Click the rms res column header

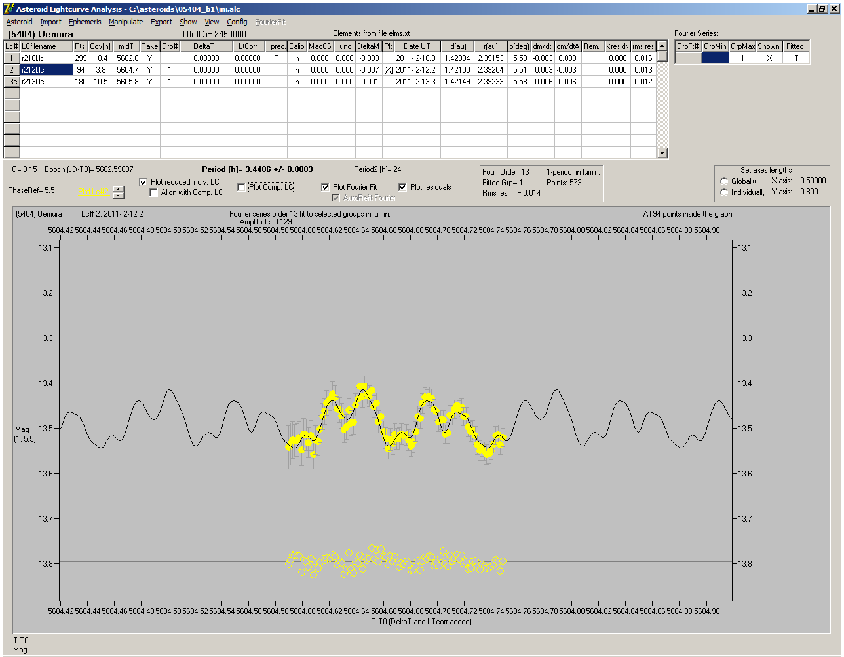pos(643,46)
